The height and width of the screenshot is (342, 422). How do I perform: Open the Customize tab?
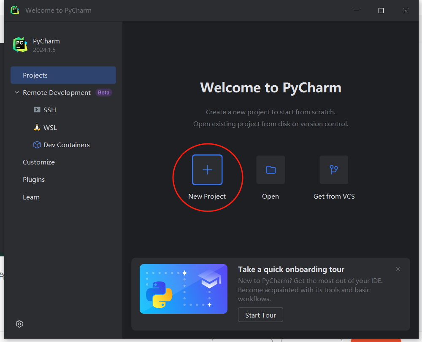click(x=39, y=162)
